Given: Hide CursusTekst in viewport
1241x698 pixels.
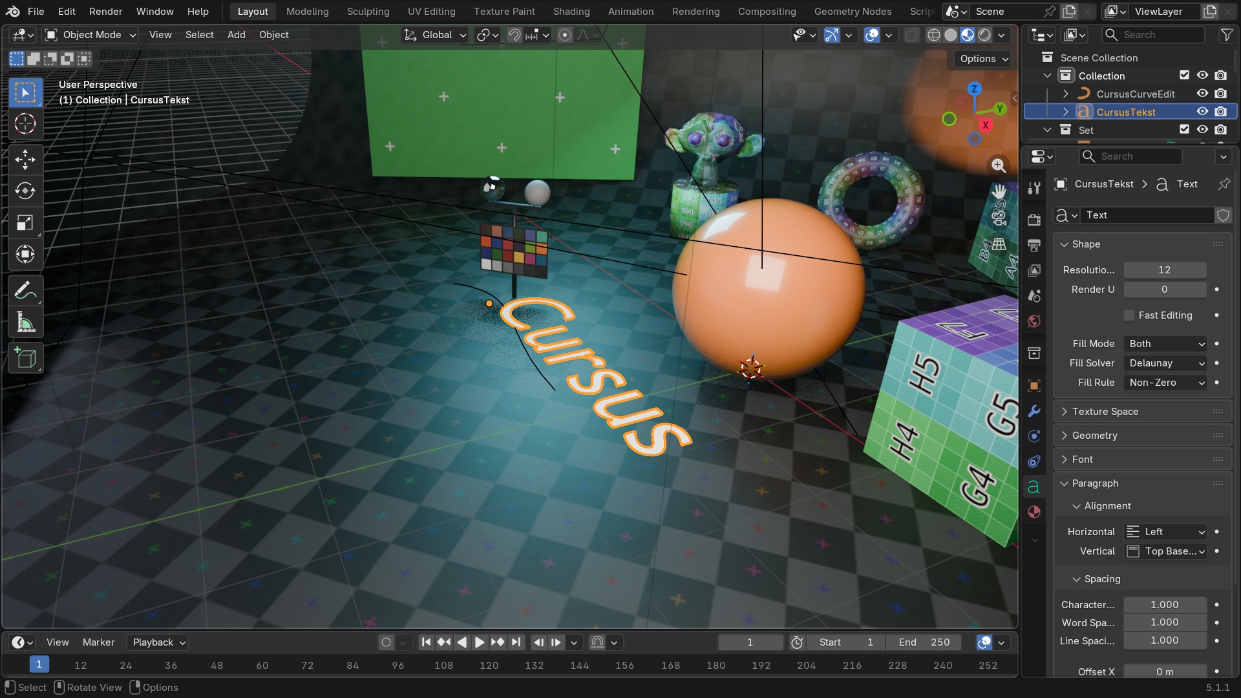Looking at the screenshot, I should 1202,112.
